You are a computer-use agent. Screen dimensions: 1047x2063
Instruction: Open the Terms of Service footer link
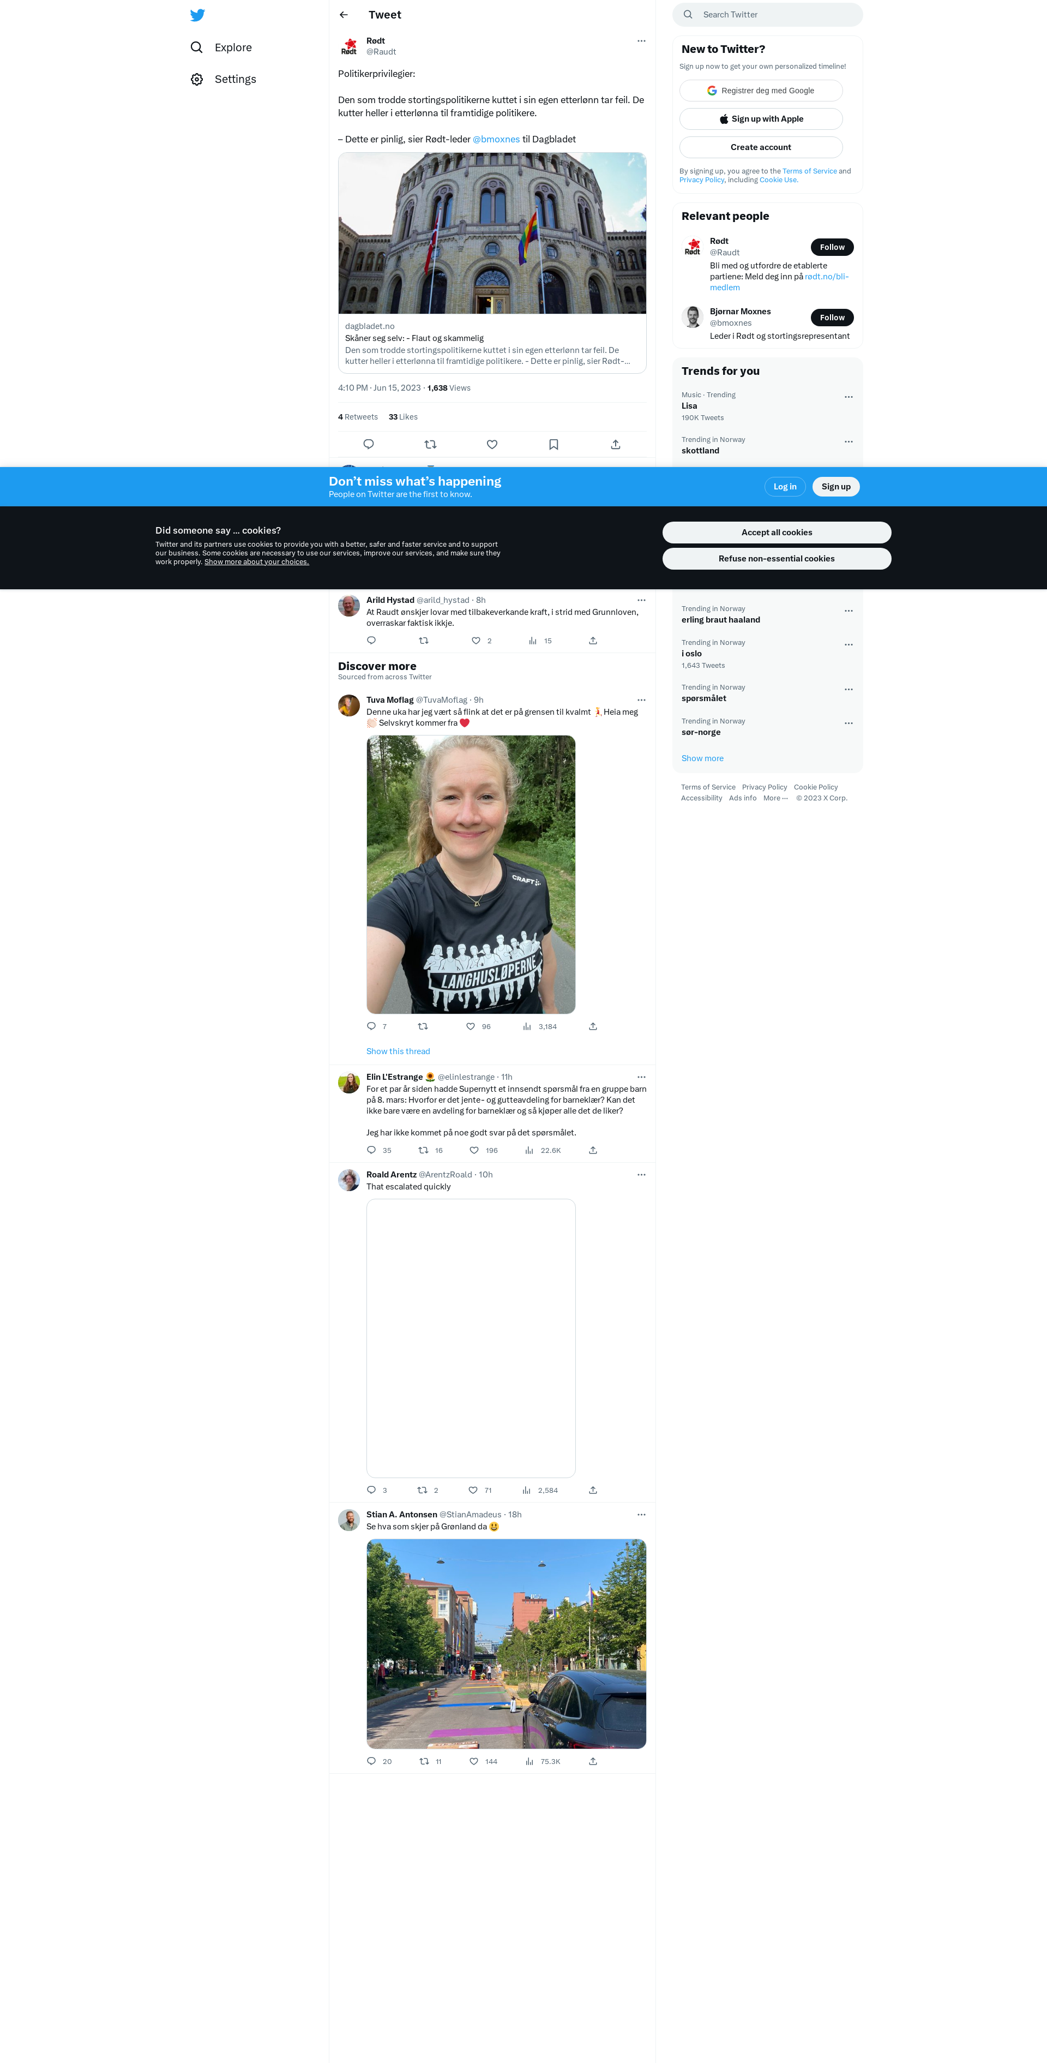[x=708, y=787]
